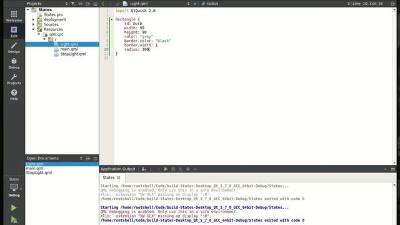The image size is (400, 225).
Task: Split the editor view
Action: coord(393,4)
